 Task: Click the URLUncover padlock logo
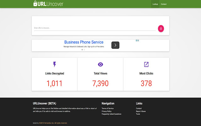click(x=48, y=3)
